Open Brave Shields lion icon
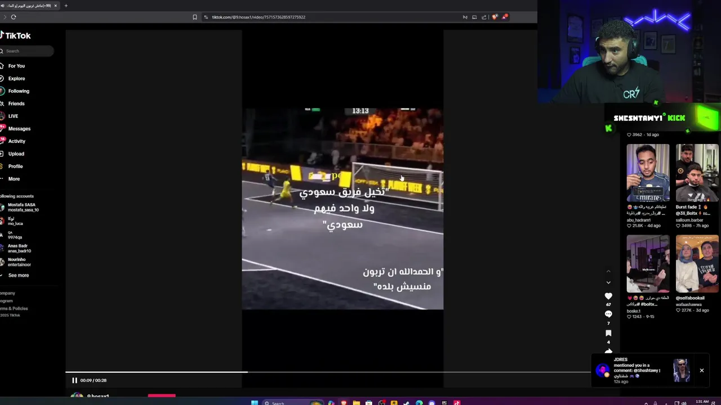This screenshot has height=405, width=721. (495, 17)
